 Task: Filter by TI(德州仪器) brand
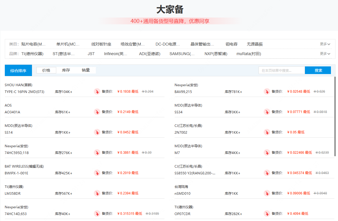click(x=32, y=54)
